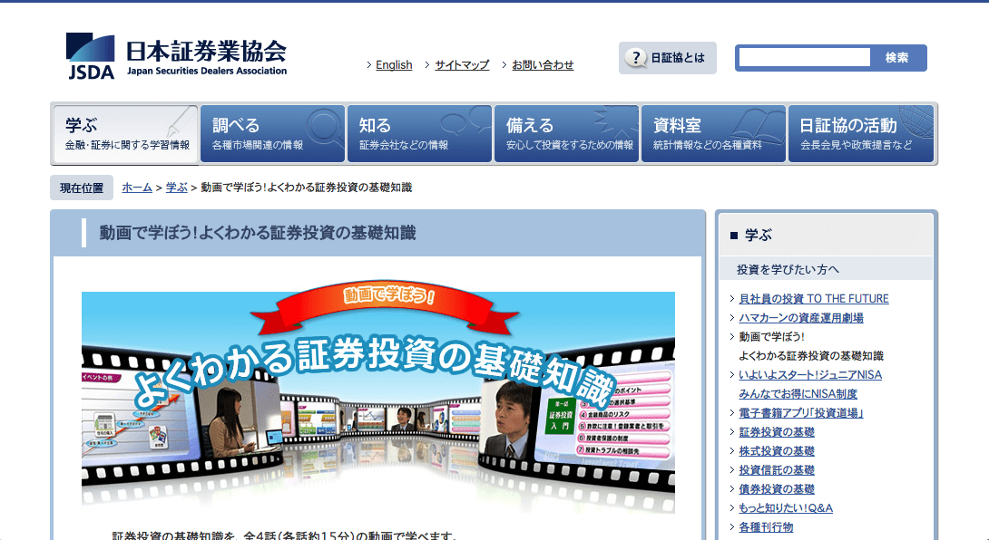Viewport: 989px width, 540px height.
Task: Click the search input field
Action: [x=803, y=58]
